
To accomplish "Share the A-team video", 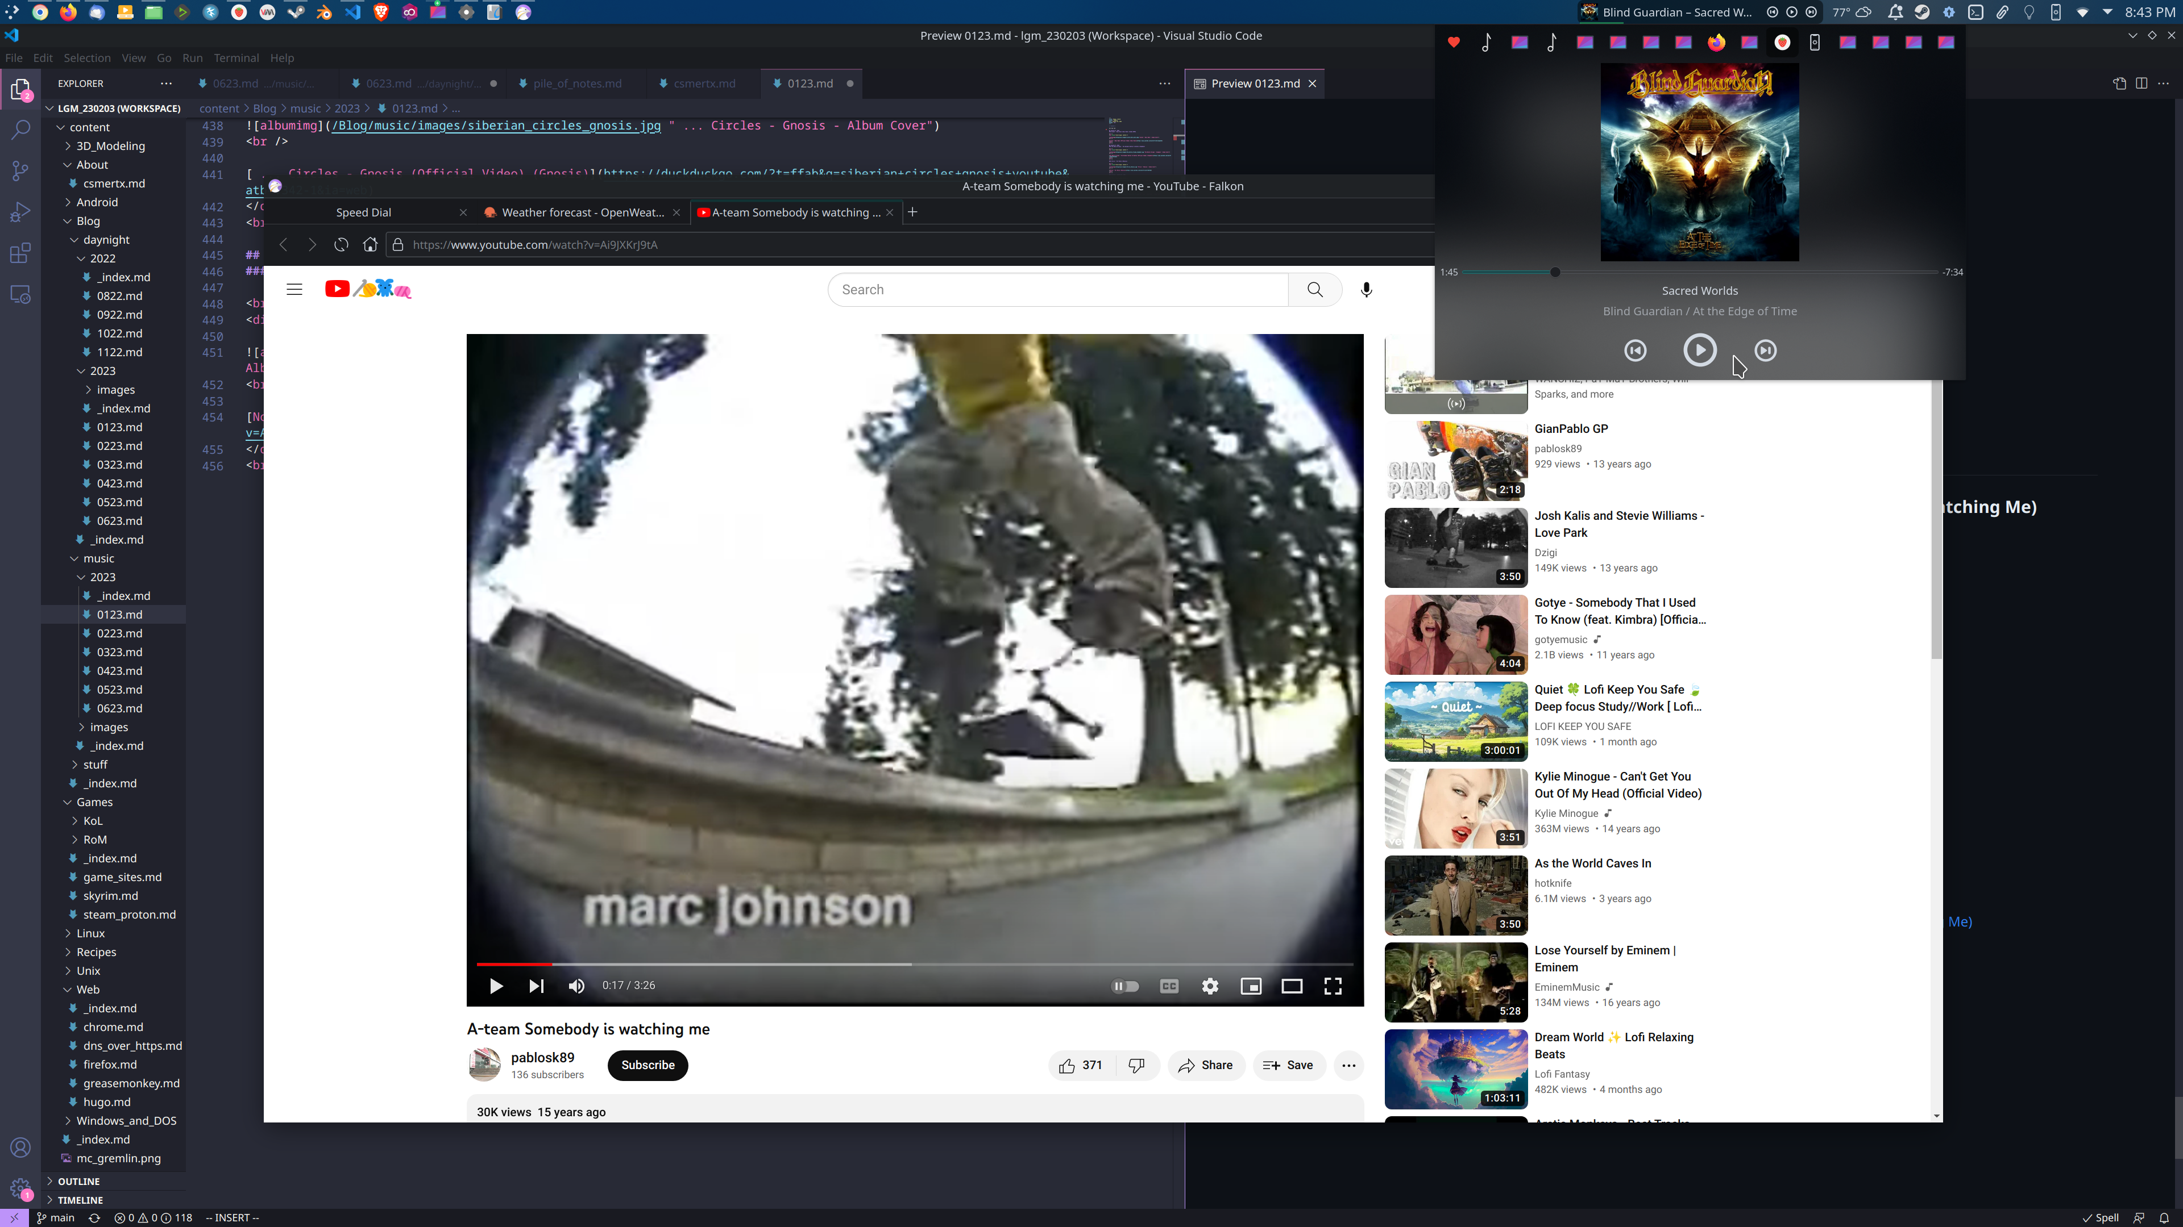I will pyautogui.click(x=1205, y=1065).
